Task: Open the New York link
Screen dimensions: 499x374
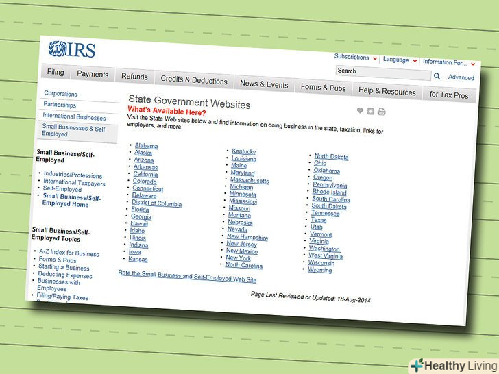Action: [239, 258]
